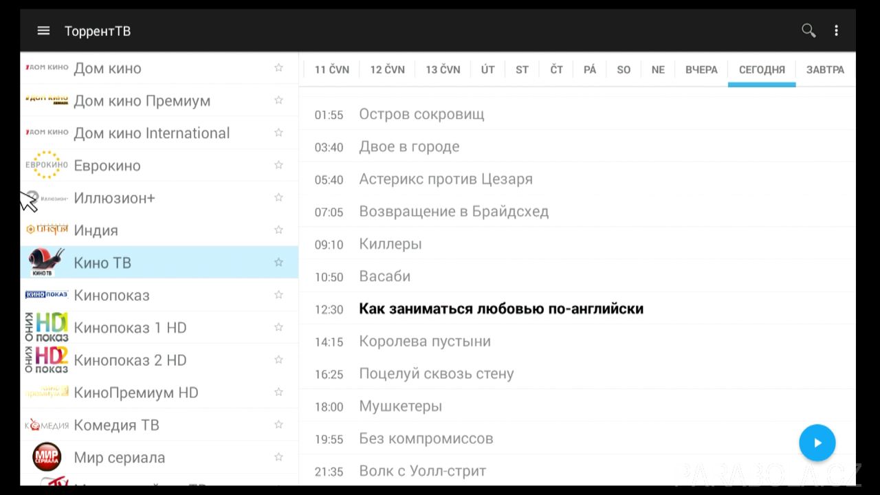Toggle favorite star for Иллюзион+
Screen dimensions: 880x495
(x=278, y=197)
